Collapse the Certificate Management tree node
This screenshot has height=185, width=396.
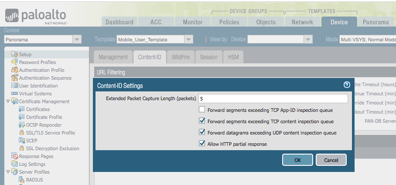[x=8, y=101]
